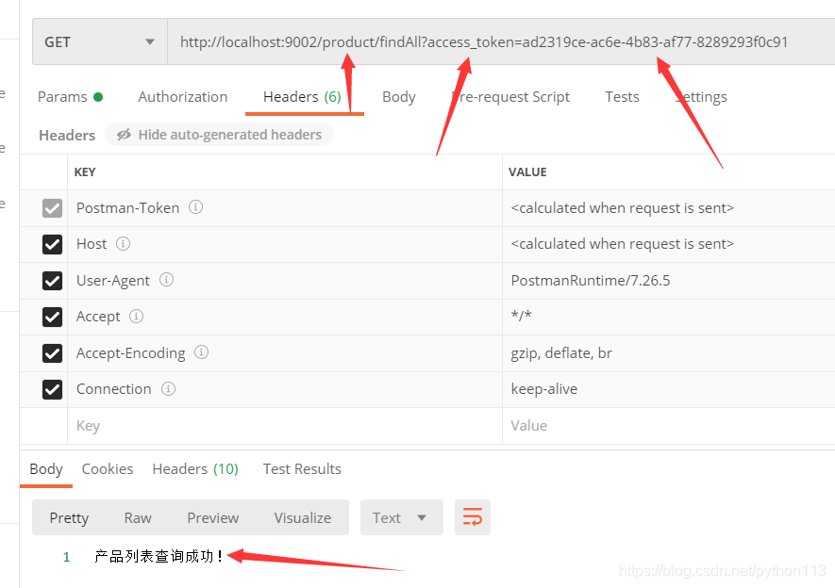The image size is (835, 588).
Task: Click the Connection key name
Action: (113, 389)
